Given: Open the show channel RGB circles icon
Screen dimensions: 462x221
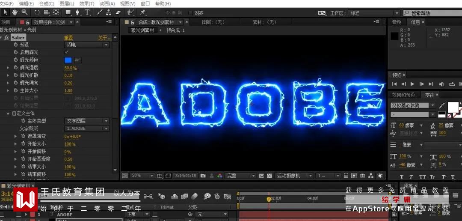Looking at the screenshot, I should tap(219, 176).
